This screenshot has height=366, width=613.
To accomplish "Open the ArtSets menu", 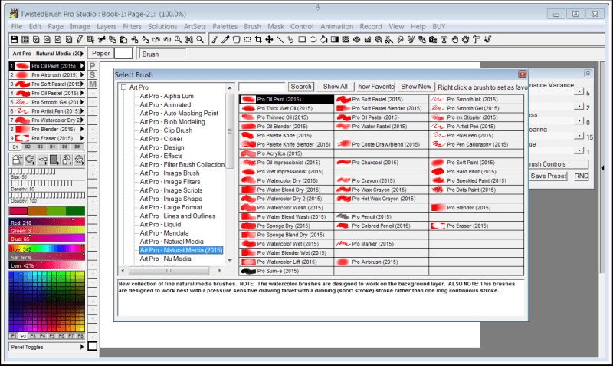I will click(195, 26).
